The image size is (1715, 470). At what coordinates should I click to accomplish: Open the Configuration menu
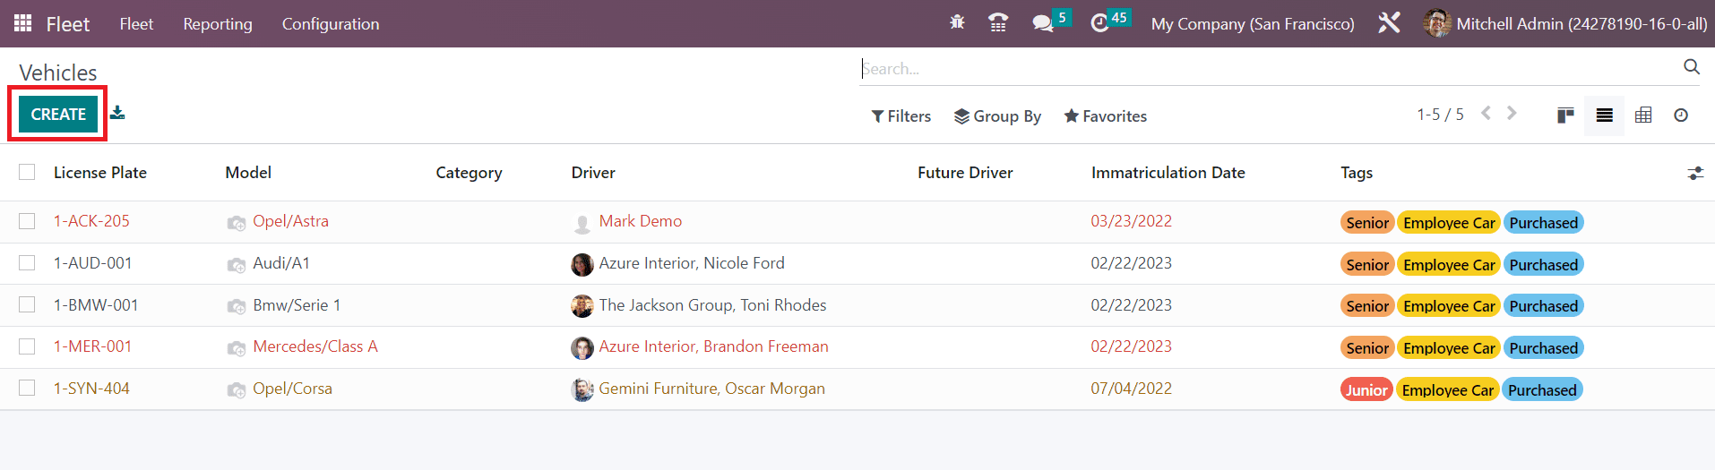click(331, 24)
